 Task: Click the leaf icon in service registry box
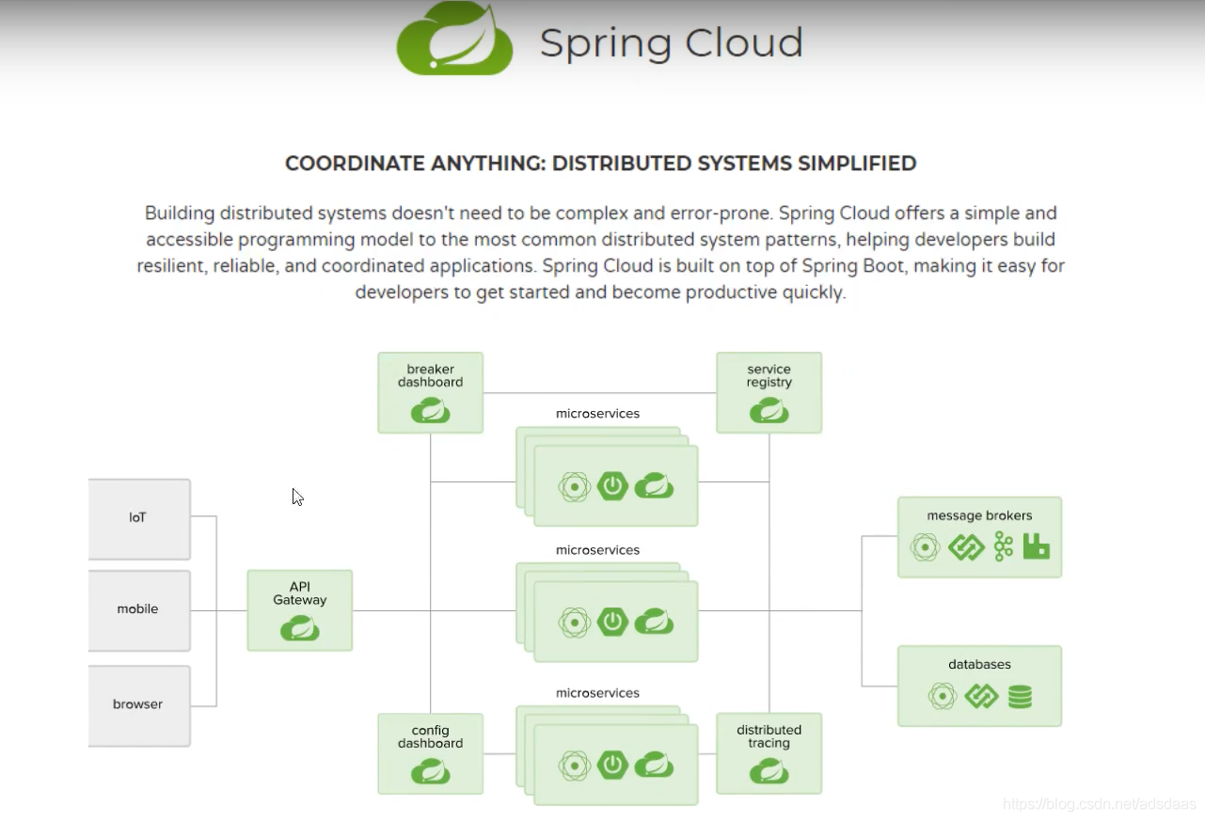click(769, 411)
